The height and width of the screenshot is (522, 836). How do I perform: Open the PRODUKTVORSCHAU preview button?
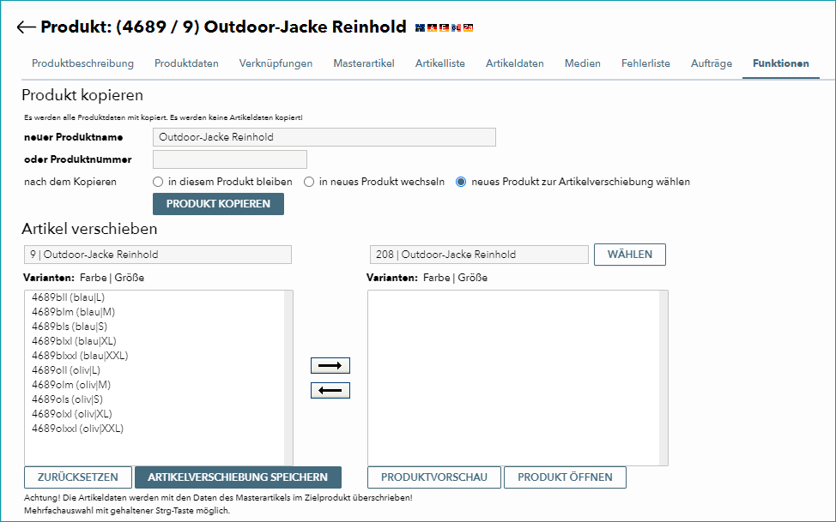(x=434, y=477)
